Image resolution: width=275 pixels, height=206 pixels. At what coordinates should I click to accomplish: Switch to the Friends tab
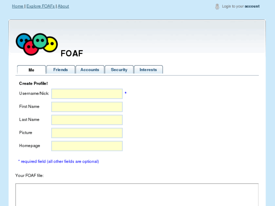tap(61, 70)
